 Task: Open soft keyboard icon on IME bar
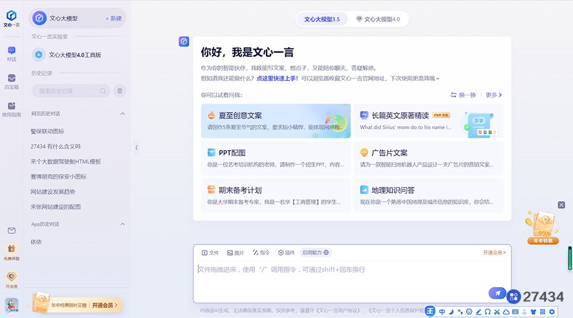(x=515, y=312)
